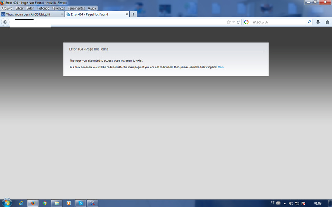Minimize the Firefox window

pyautogui.click(x=308, y=2)
